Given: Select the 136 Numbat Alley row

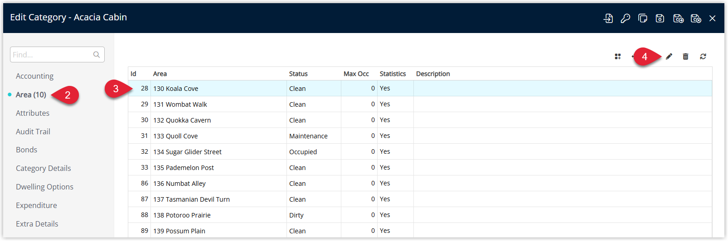Looking at the screenshot, I should pos(420,183).
